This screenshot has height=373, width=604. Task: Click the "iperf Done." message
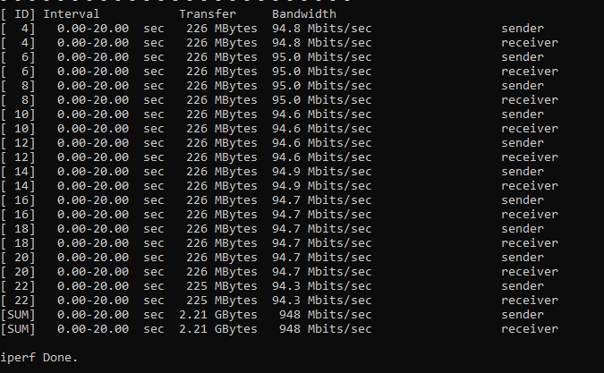coord(39,358)
